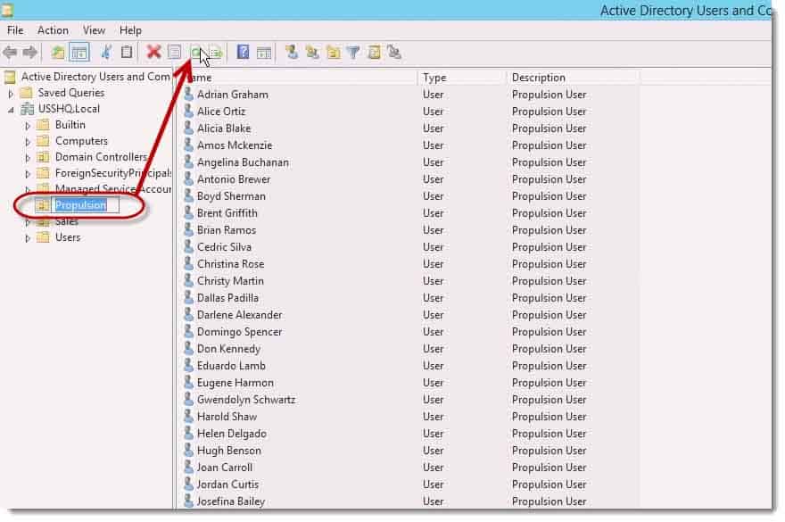Viewport: 785px width, 522px height.
Task: Open the Help menu
Action: coord(130,30)
